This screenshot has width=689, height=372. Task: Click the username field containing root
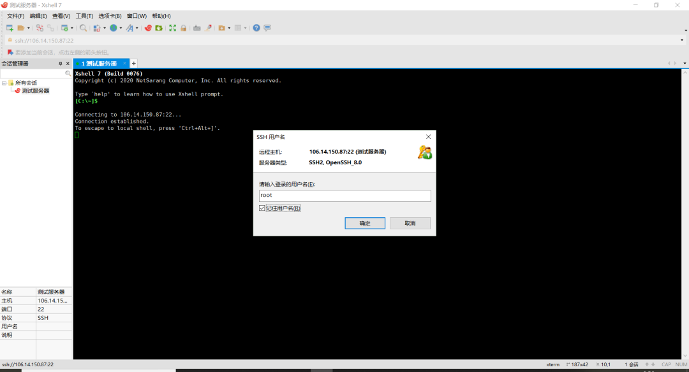(345, 196)
